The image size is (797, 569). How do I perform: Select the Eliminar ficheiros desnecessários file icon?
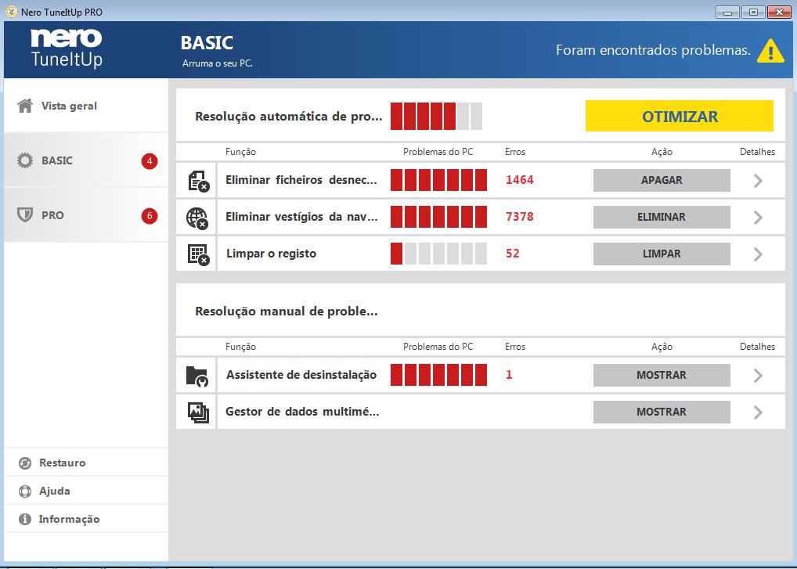[x=196, y=180]
